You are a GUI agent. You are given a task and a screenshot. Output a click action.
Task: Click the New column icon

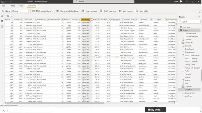pyautogui.click(x=120, y=11)
